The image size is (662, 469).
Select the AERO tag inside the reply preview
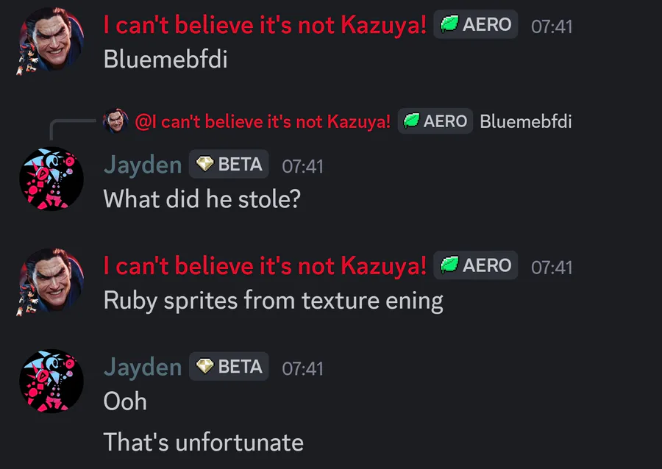click(x=436, y=121)
